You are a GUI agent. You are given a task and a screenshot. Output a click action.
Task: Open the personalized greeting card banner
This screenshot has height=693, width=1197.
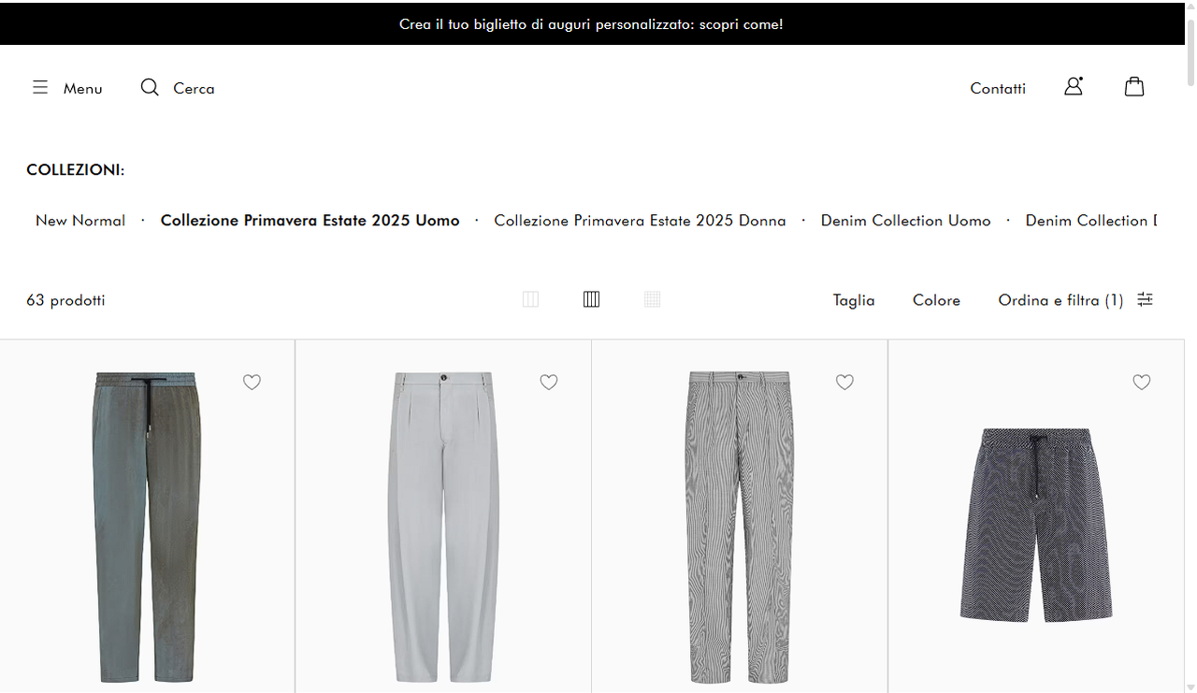591,23
